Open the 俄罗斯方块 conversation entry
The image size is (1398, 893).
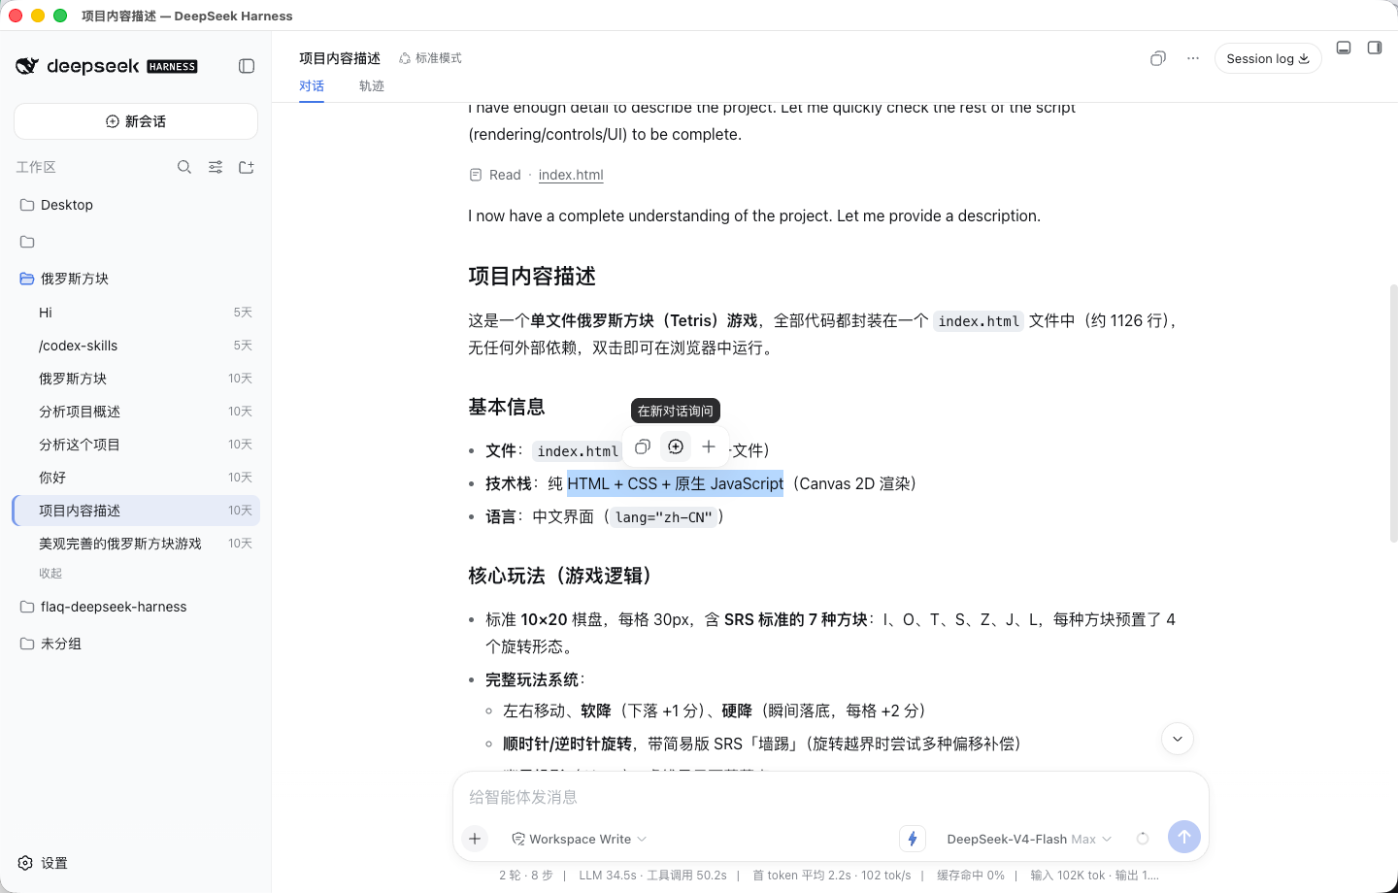[x=136, y=379]
